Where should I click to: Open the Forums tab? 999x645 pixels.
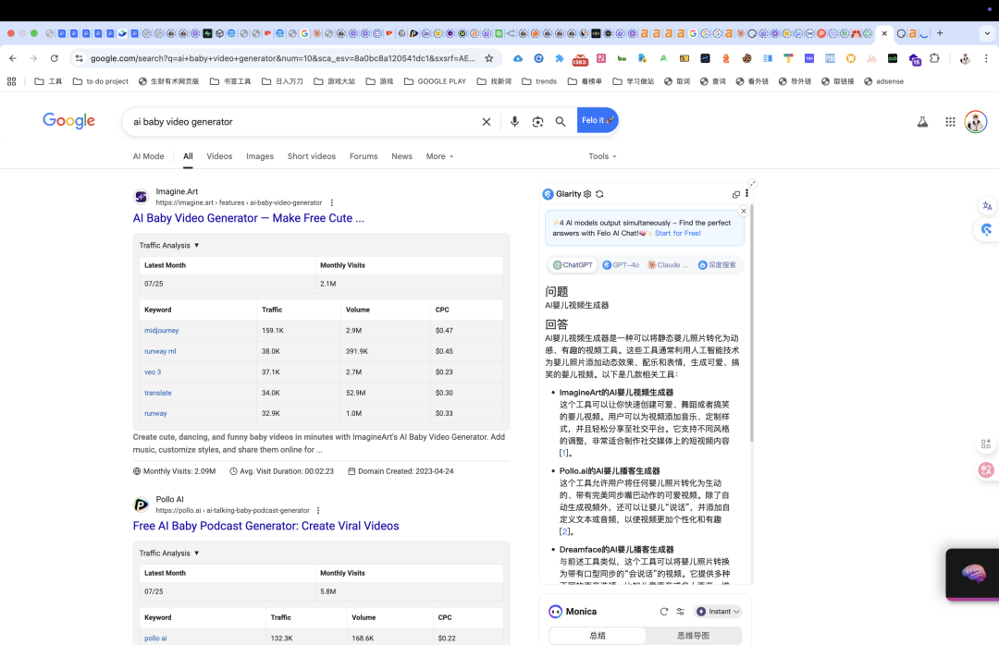pyautogui.click(x=364, y=156)
